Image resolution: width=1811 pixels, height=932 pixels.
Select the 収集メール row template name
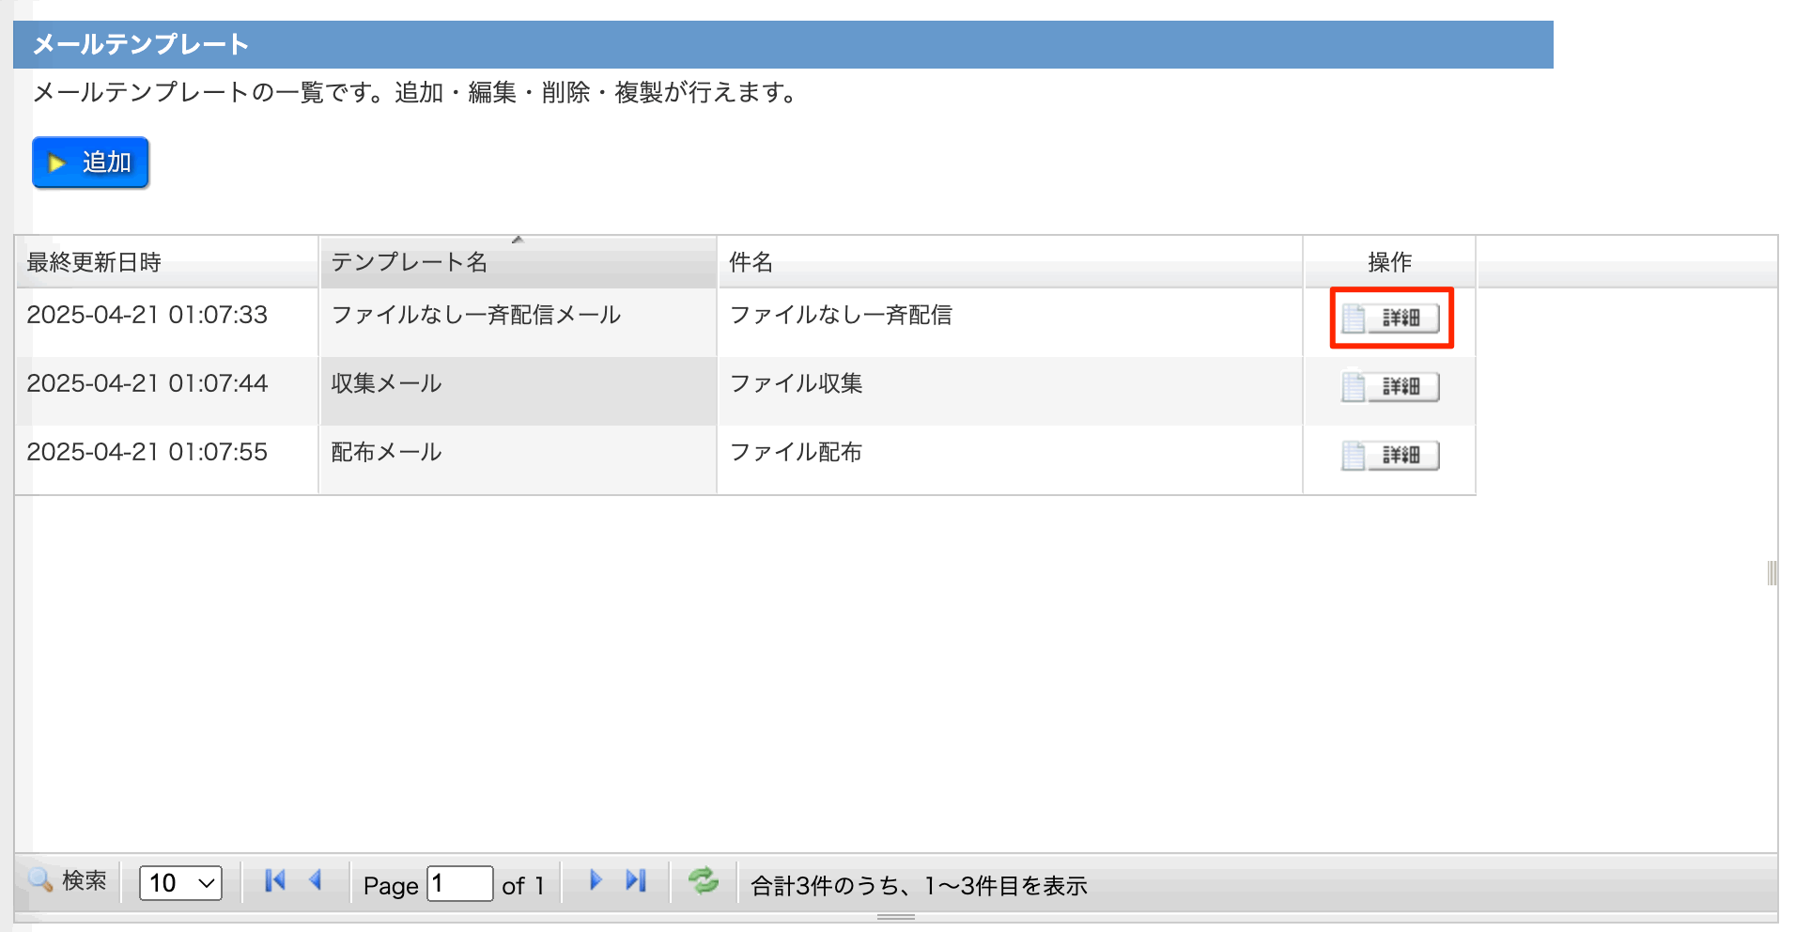tap(386, 383)
